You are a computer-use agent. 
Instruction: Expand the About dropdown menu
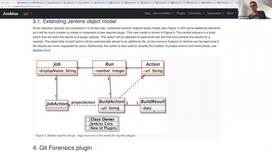[x=232, y=13]
